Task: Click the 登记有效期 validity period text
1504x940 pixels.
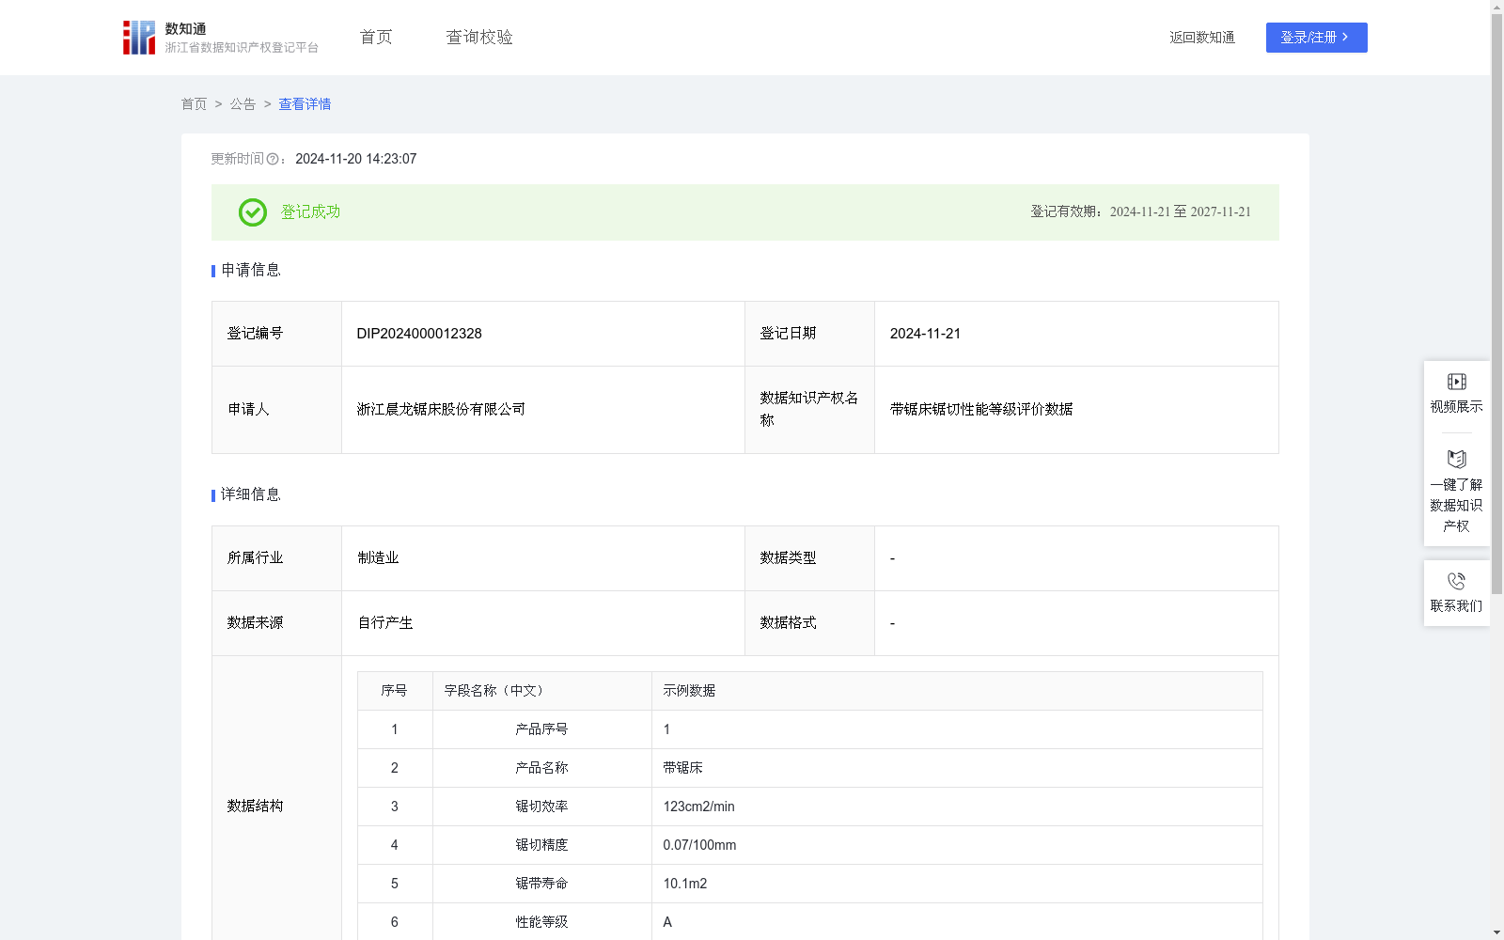Action: click(x=1140, y=212)
